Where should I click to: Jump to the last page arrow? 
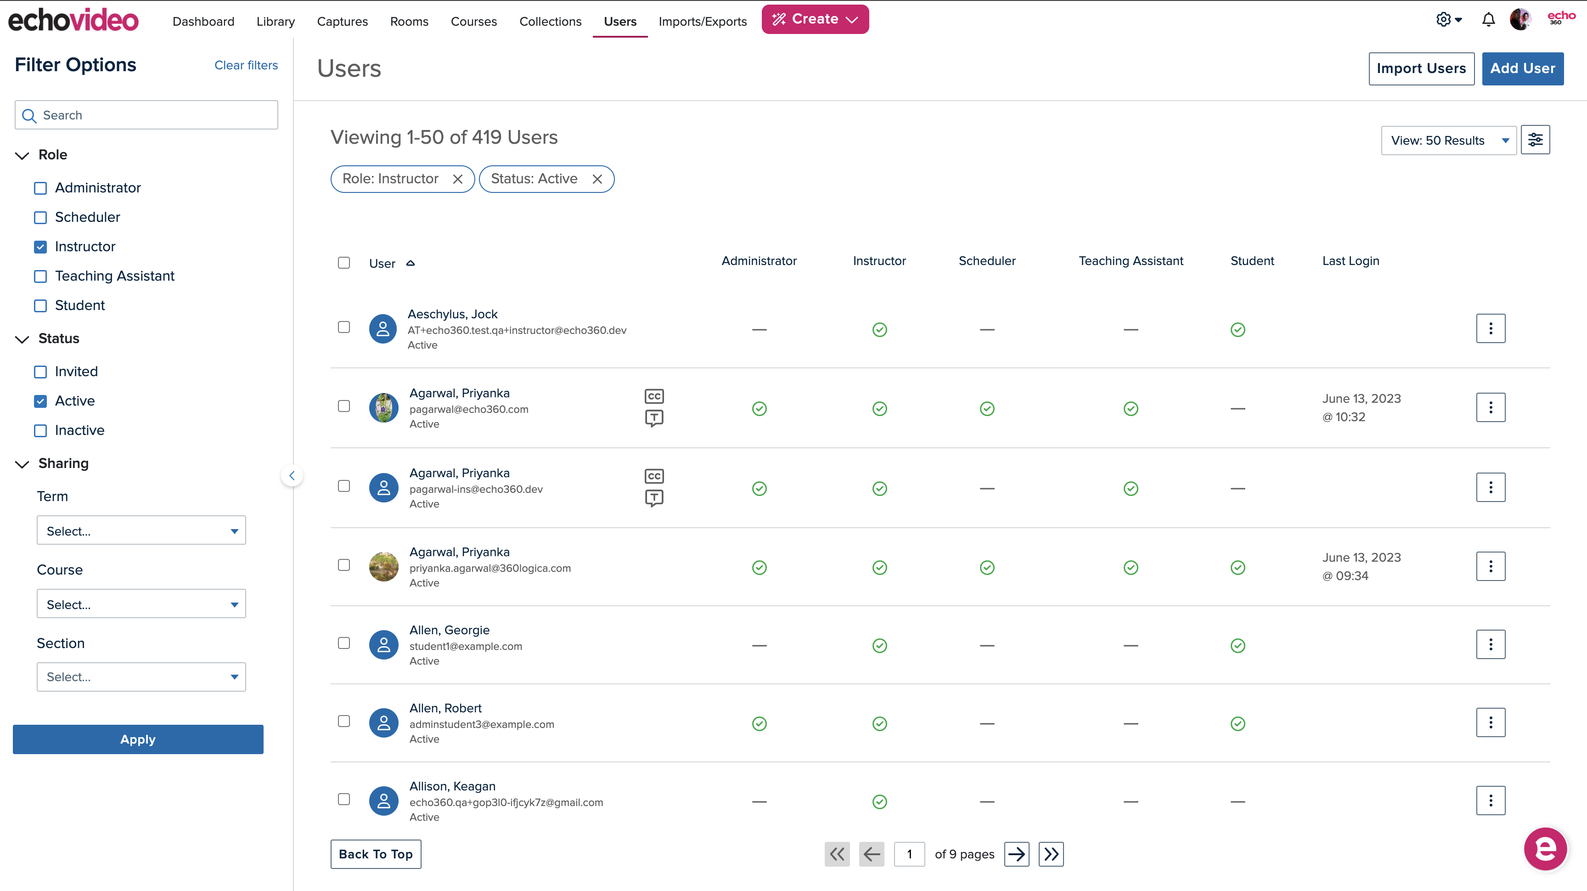tap(1051, 854)
